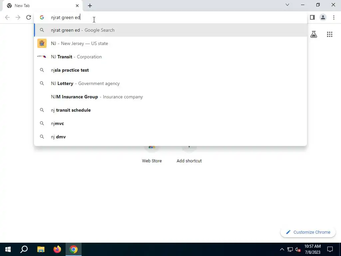Open the Web Store shortcut
Image resolution: width=341 pixels, height=256 pixels.
click(152, 155)
